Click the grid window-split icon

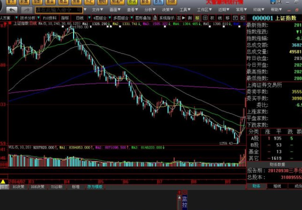tap(205, 18)
